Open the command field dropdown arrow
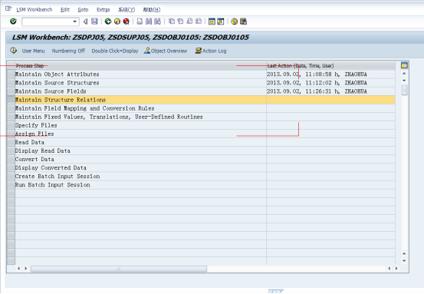424x294 pixels. click(x=75, y=21)
